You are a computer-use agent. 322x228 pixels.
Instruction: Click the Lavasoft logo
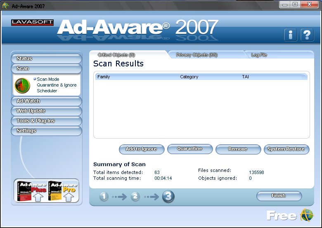coord(33,22)
